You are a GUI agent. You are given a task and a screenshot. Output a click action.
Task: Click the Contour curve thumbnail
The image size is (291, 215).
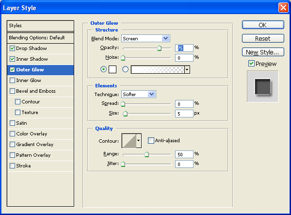pos(129,141)
